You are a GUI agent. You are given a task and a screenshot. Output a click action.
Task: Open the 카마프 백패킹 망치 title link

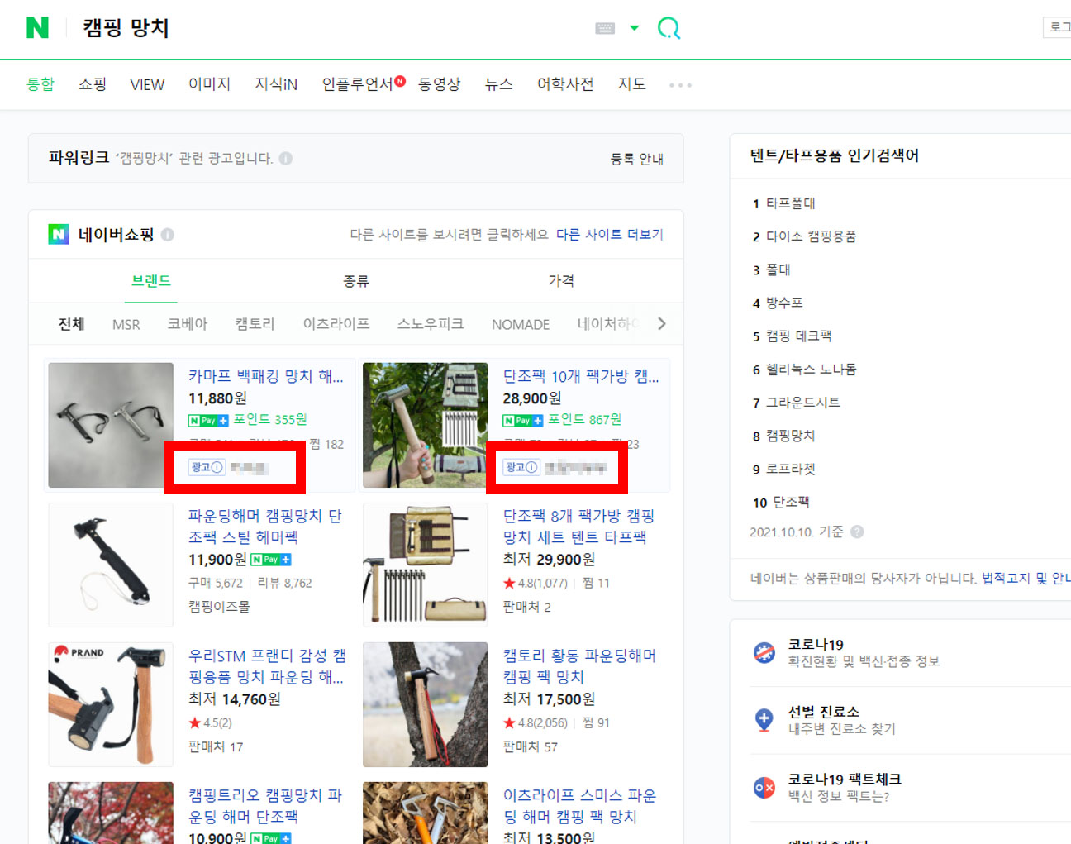pos(266,376)
